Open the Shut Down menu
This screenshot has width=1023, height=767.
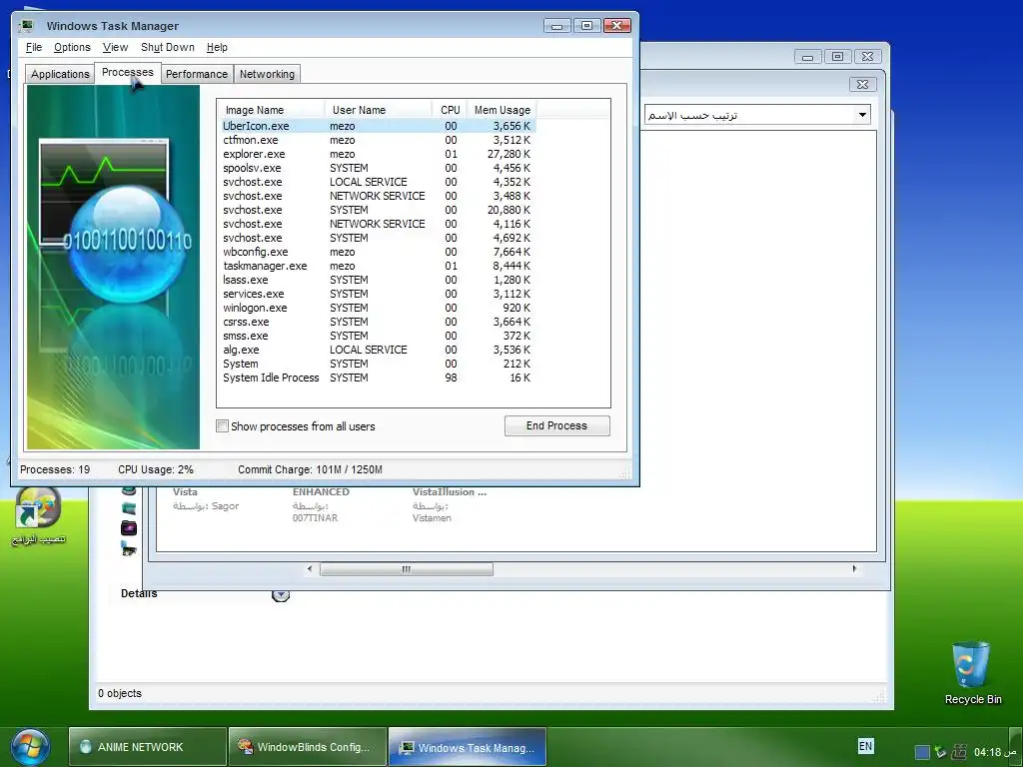point(168,47)
